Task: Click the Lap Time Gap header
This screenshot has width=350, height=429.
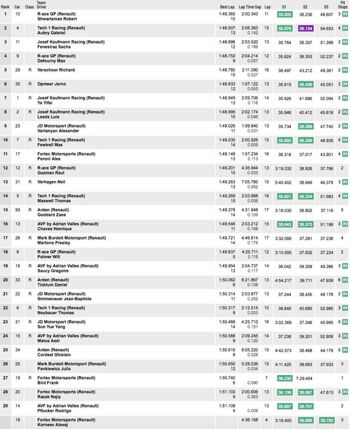Action: [x=250, y=7]
